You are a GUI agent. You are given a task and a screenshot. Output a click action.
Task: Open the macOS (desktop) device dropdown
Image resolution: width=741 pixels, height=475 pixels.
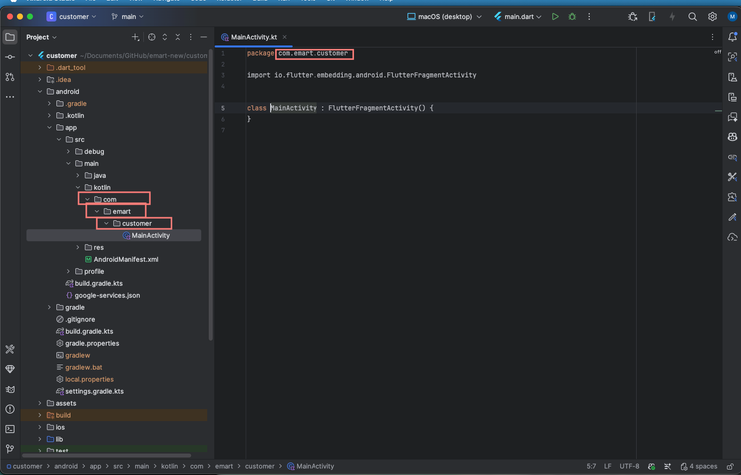click(x=444, y=16)
